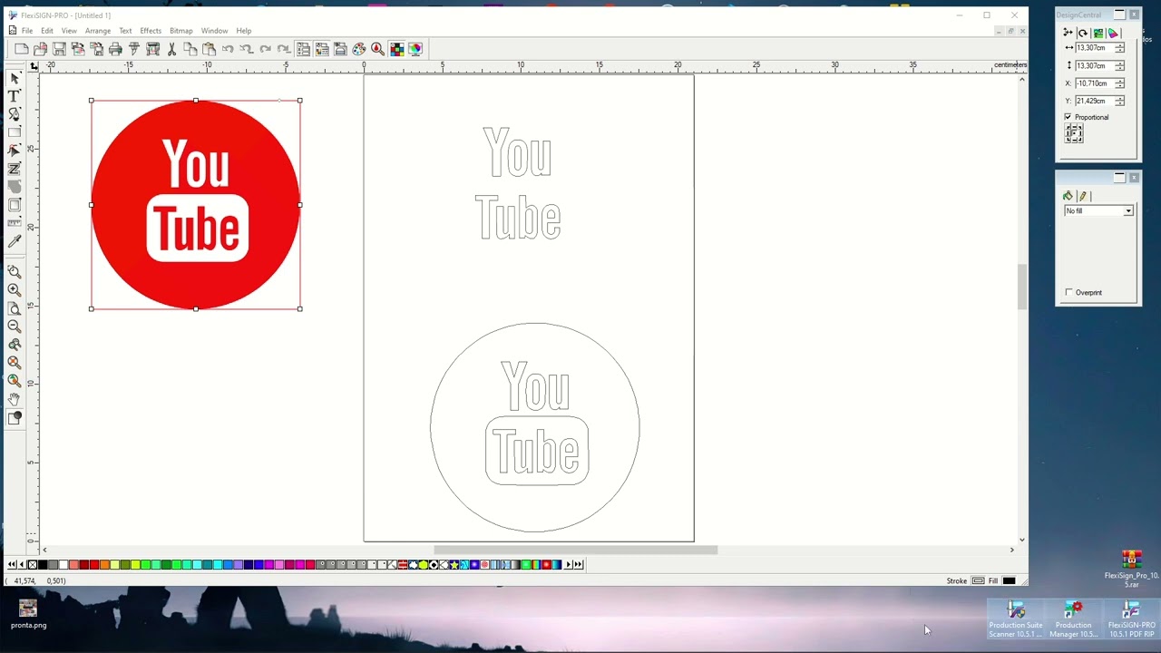Viewport: 1161px width, 653px height.
Task: Open pronta.png on the desktop
Action: click(x=28, y=614)
